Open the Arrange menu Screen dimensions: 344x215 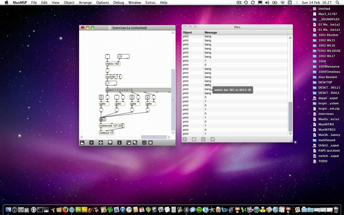coord(85,2)
